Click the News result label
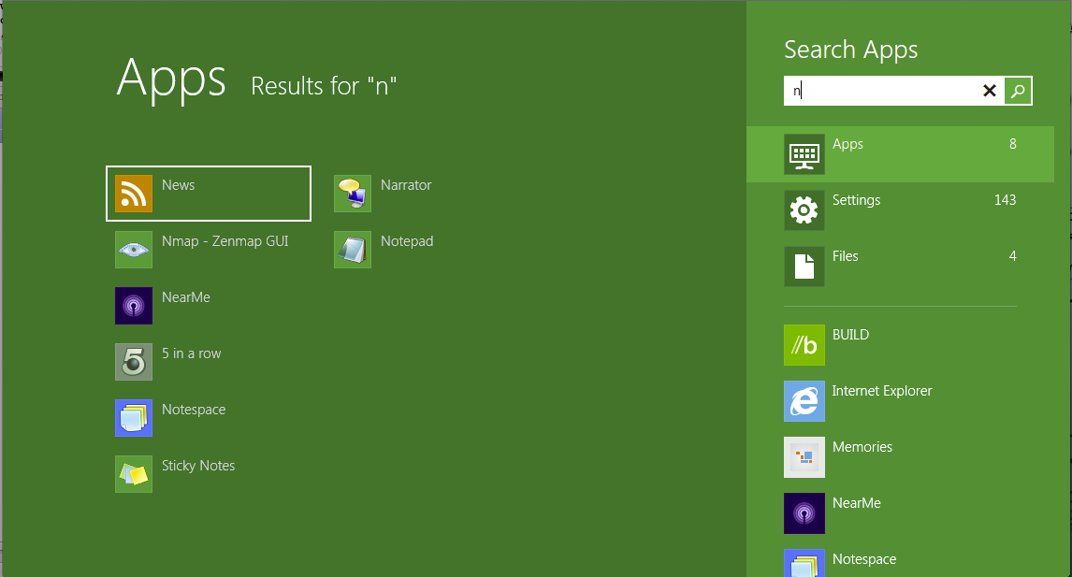 (179, 185)
